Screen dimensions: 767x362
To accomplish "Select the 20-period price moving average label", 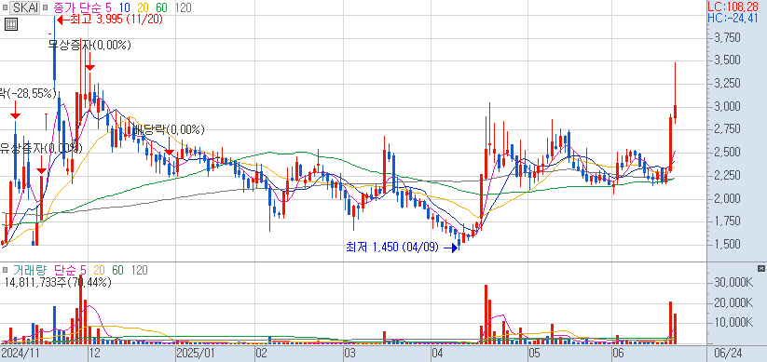I will (143, 7).
